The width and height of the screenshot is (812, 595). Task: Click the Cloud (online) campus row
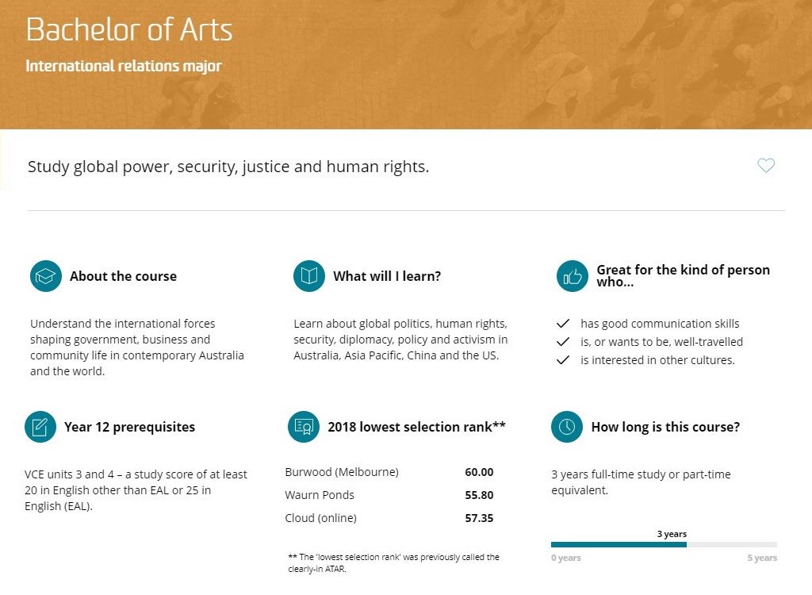389,518
